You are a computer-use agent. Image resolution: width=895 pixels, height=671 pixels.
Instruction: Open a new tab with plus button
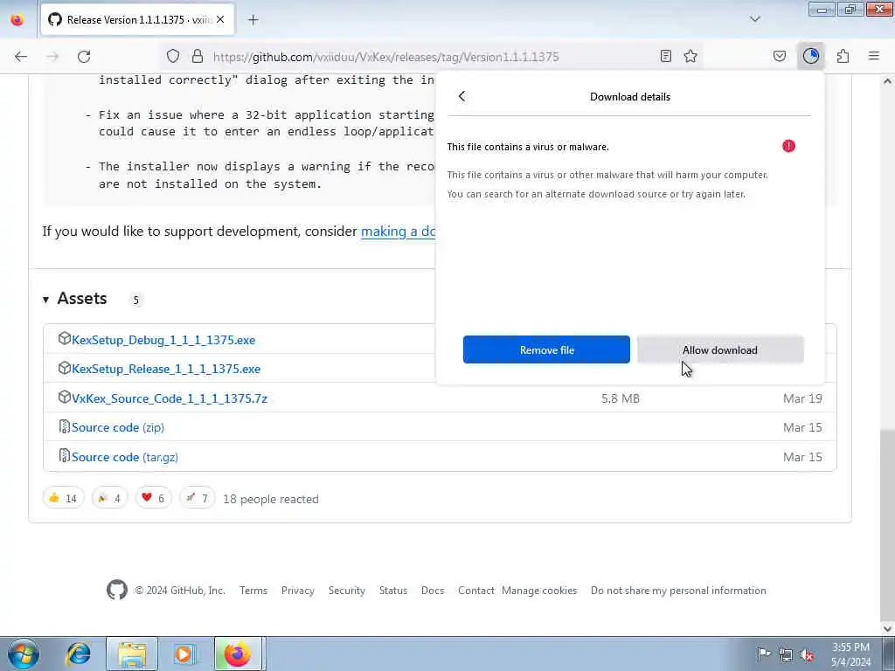(x=253, y=20)
